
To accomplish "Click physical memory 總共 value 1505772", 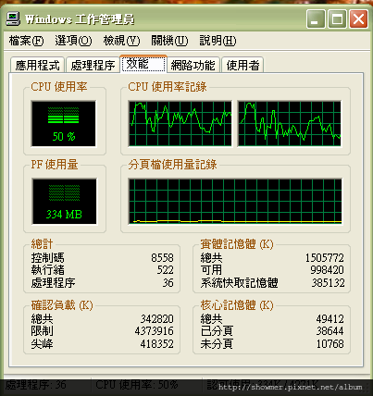I will click(x=325, y=257).
